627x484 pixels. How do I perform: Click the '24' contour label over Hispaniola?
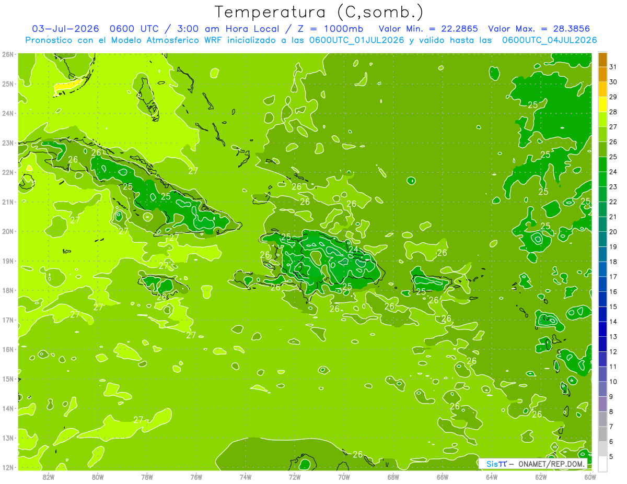point(354,250)
